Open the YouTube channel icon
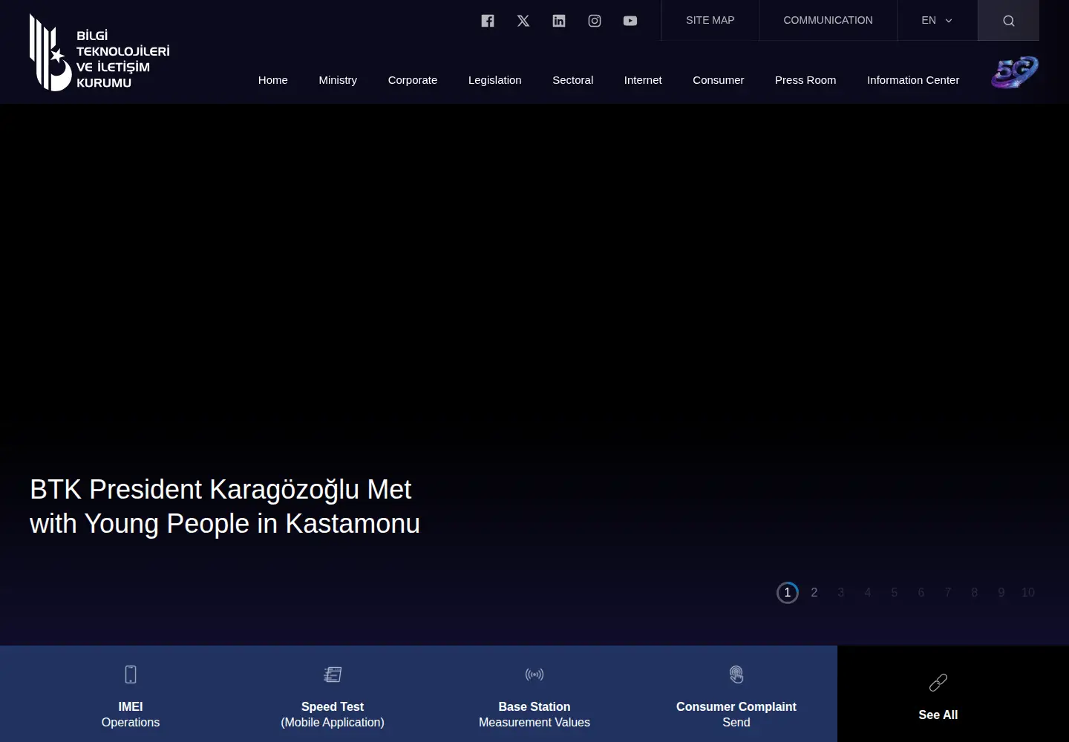1069x742 pixels. [630, 21]
